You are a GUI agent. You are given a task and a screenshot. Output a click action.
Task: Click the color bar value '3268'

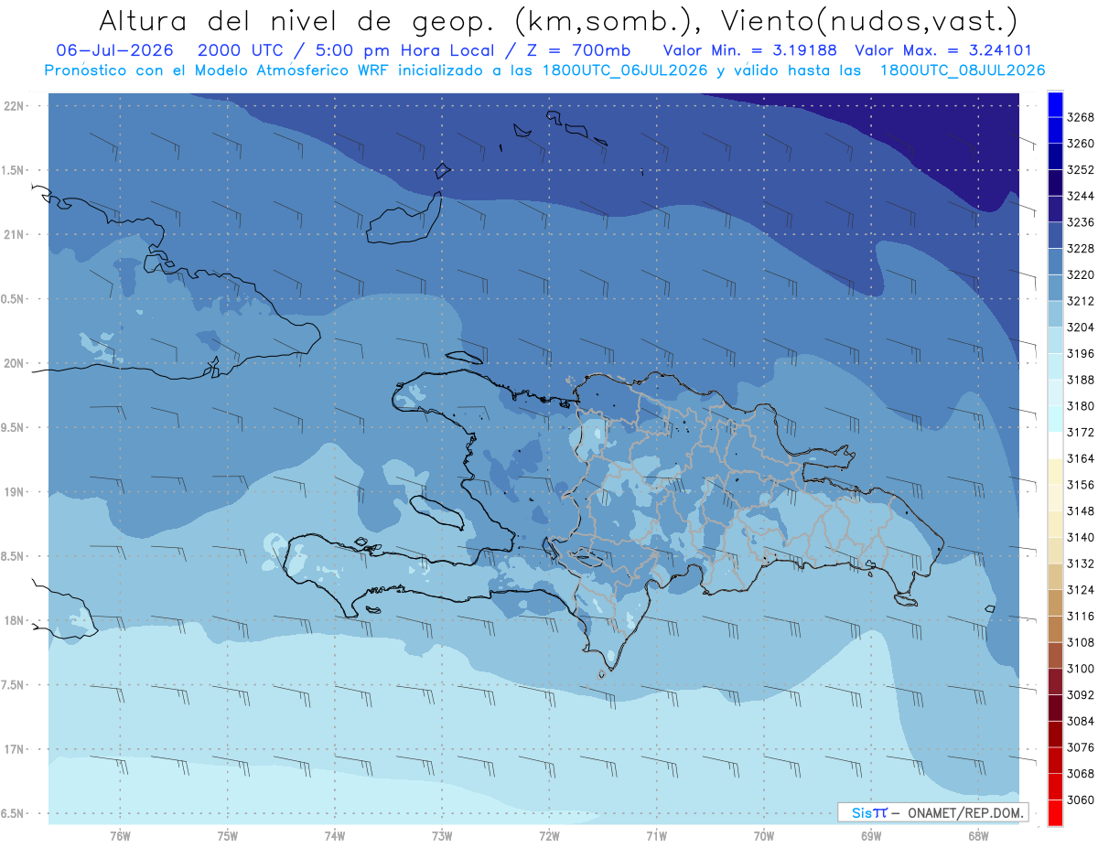click(1081, 117)
